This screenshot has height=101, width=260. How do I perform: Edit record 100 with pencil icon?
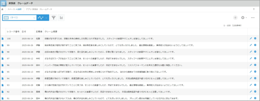click(x=251, y=38)
